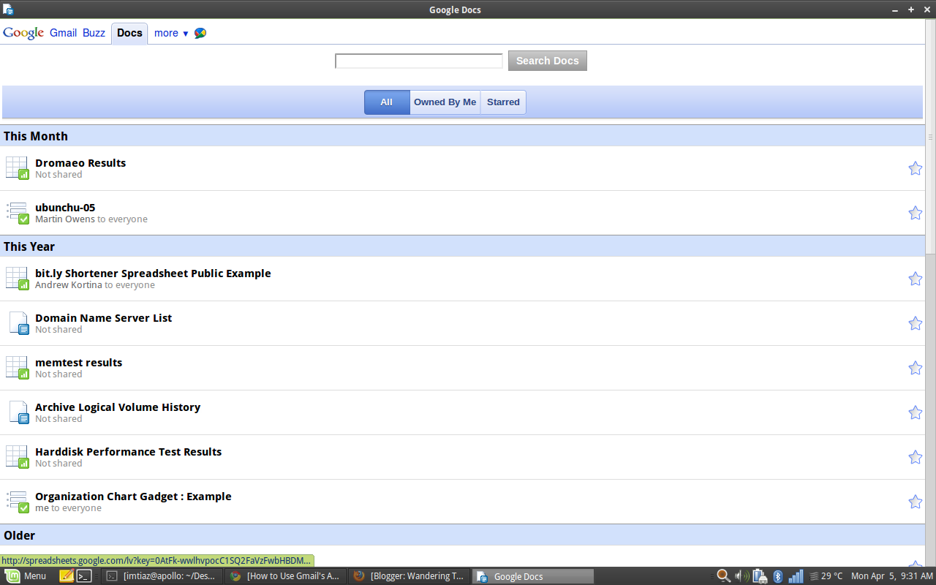The width and height of the screenshot is (936, 585).
Task: Click the Dromaeo Results spreadsheet icon
Action: pos(17,168)
